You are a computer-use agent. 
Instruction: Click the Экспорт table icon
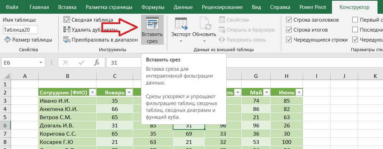point(181,24)
